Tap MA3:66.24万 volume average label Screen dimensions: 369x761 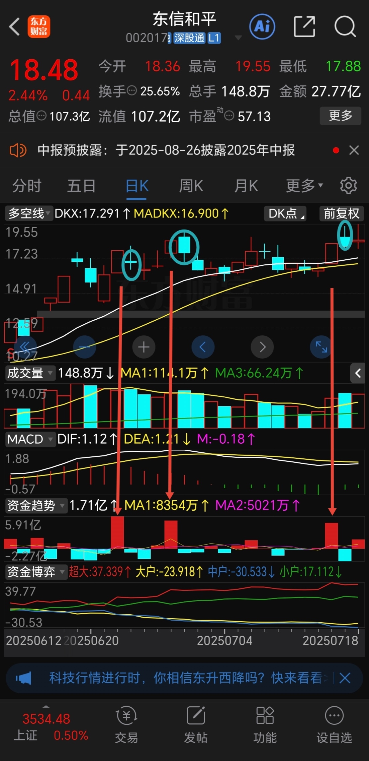tap(259, 373)
